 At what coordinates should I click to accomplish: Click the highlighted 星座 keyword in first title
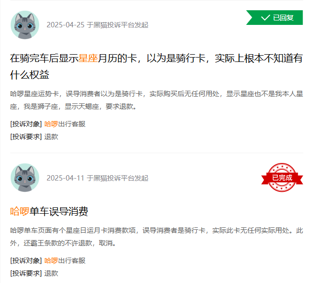pos(88,58)
